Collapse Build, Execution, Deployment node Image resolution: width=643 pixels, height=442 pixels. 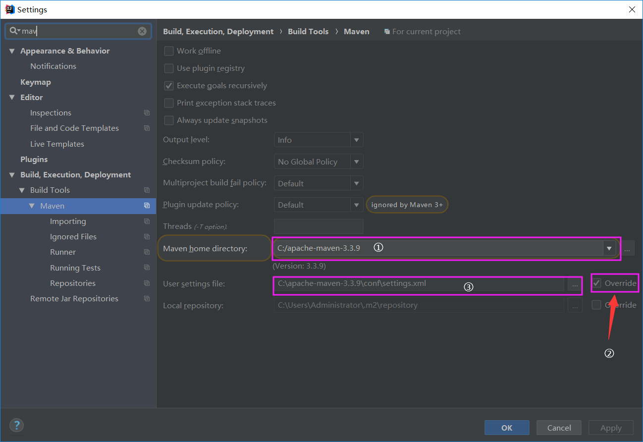click(x=12, y=175)
